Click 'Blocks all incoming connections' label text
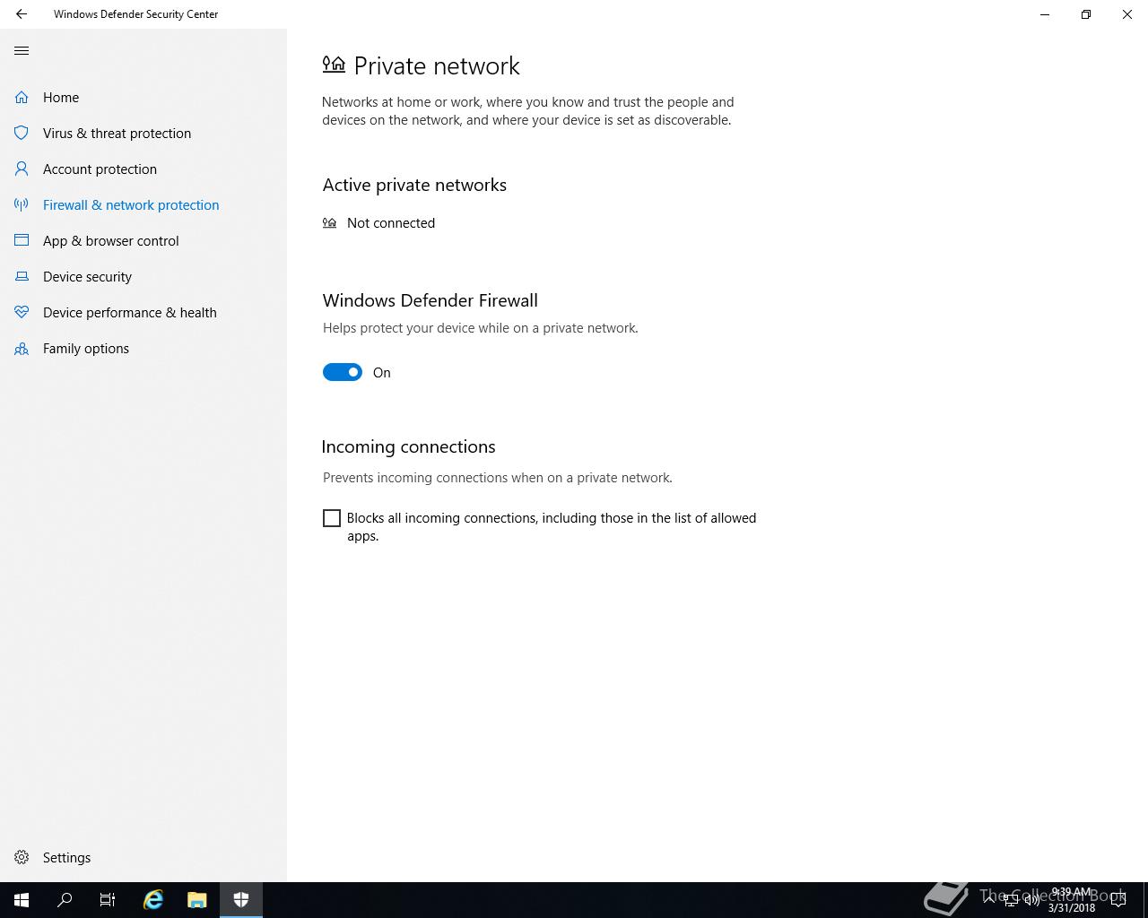 [552, 527]
